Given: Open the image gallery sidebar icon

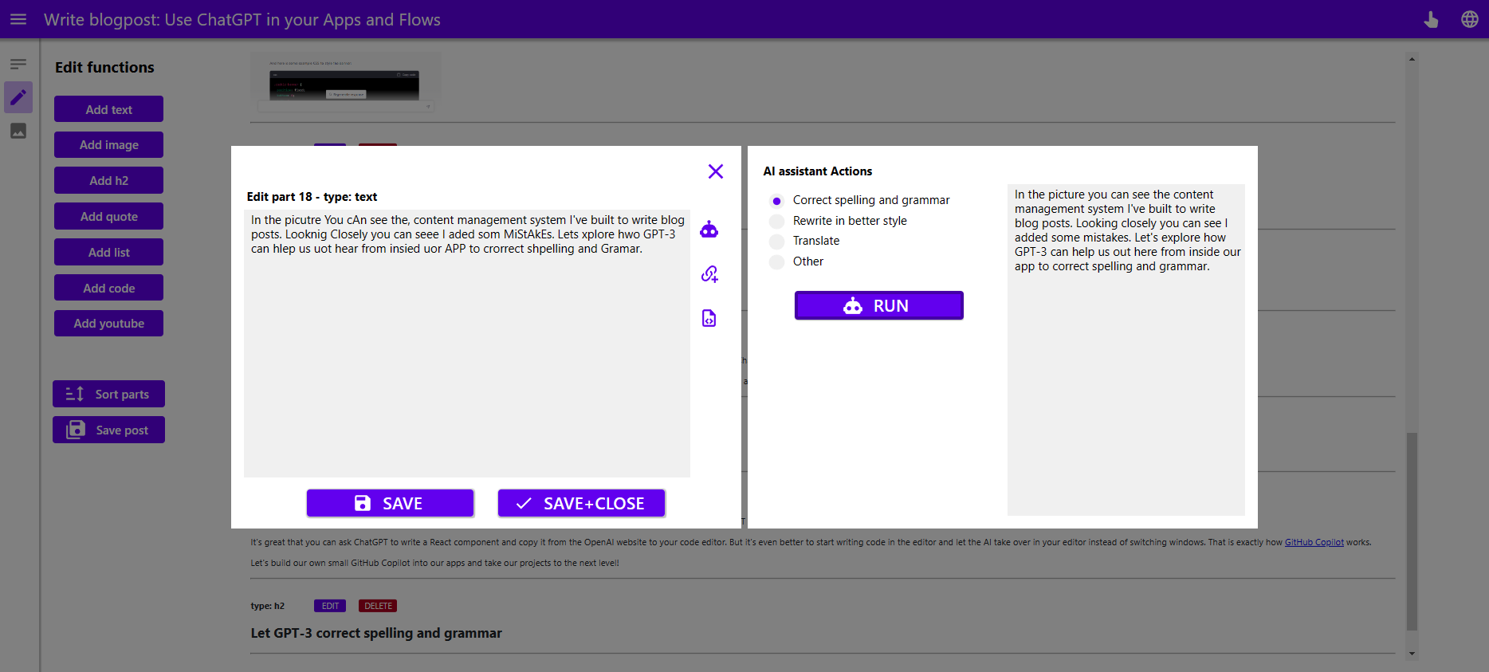Looking at the screenshot, I should pyautogui.click(x=18, y=131).
